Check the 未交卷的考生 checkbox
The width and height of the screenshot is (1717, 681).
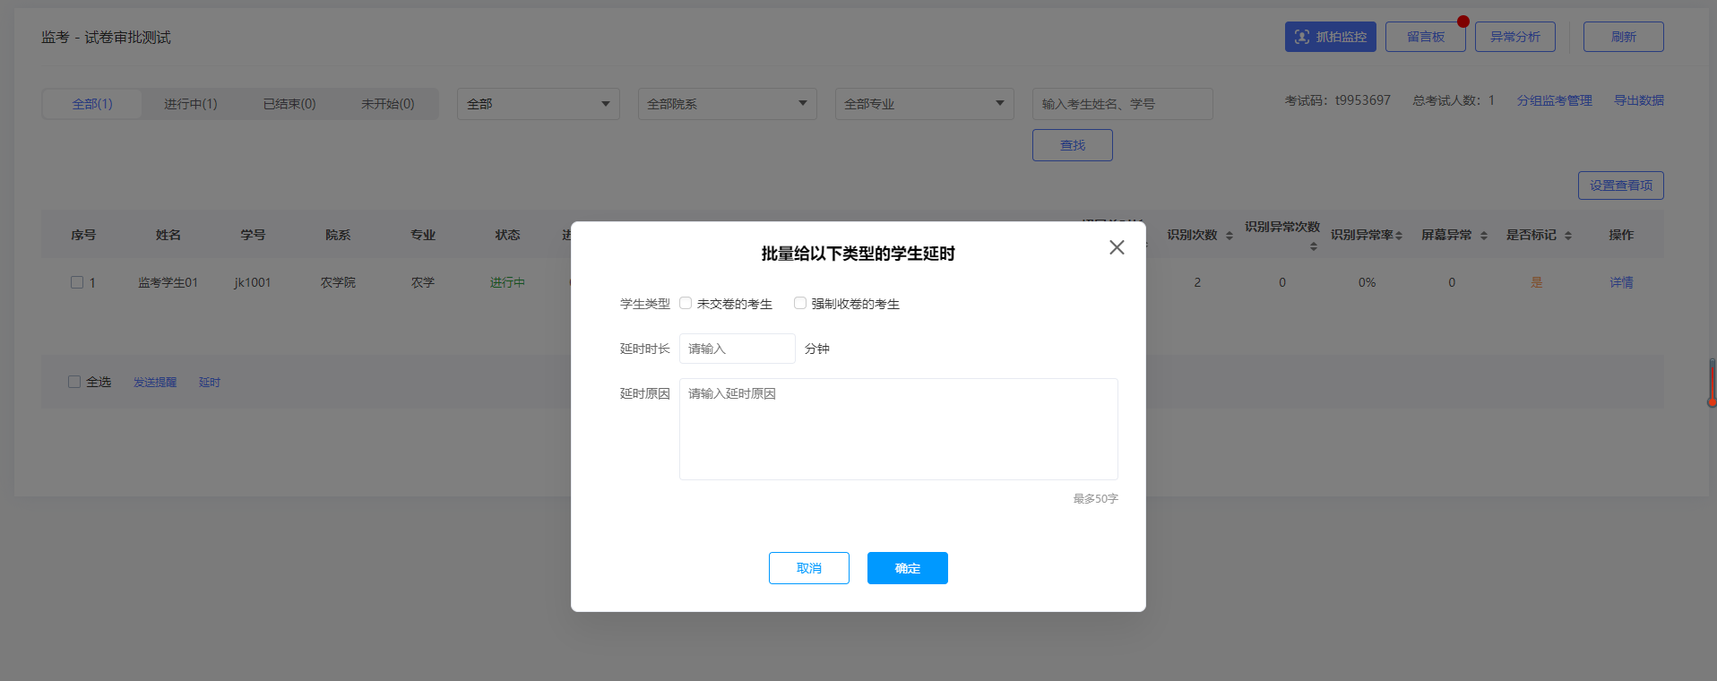686,303
